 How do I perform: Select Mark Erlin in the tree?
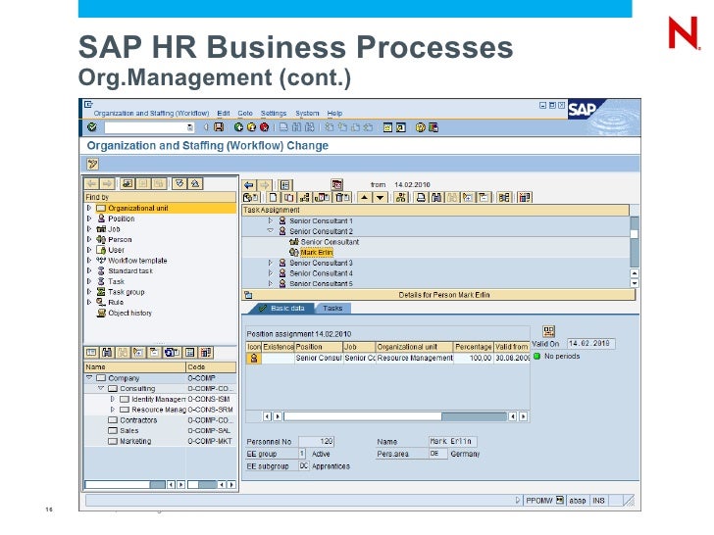click(317, 253)
